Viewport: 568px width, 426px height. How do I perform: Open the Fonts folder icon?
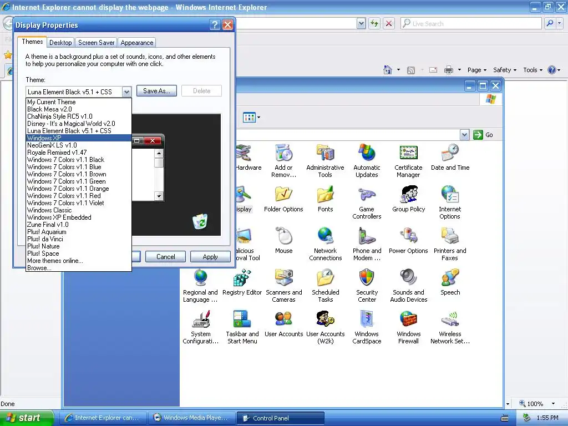point(325,199)
